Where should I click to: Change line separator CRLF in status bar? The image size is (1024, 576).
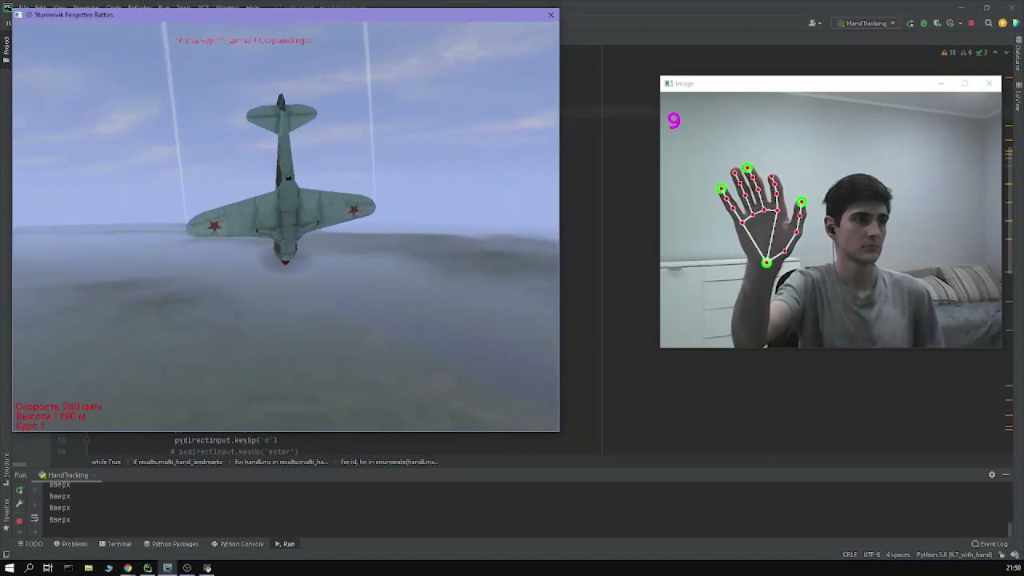850,554
